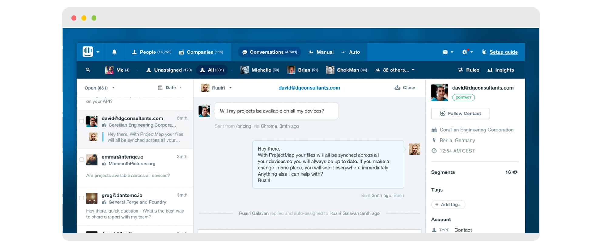602x249 pixels.
Task: Click the search magnifier icon
Action: (88, 70)
